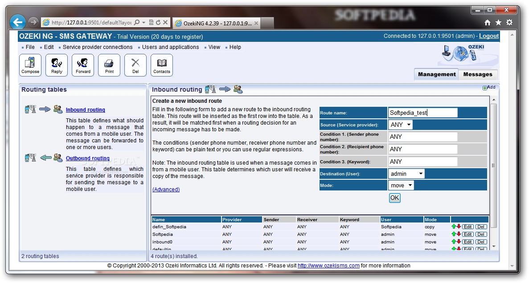Click Condition 3 keyword field

click(423, 162)
